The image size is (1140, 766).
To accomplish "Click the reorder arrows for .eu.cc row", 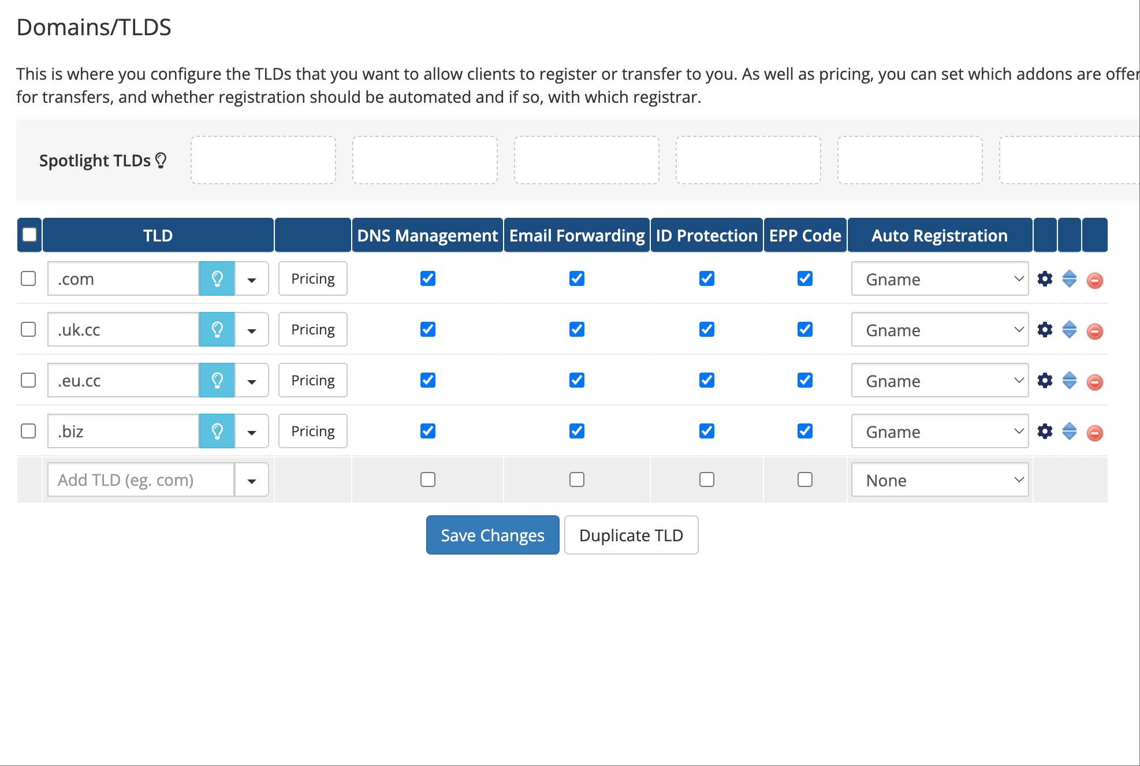I will (x=1070, y=381).
